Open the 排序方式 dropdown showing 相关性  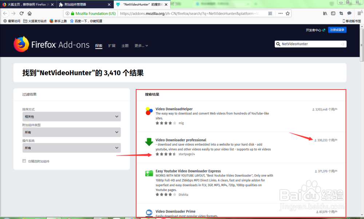click(71, 117)
